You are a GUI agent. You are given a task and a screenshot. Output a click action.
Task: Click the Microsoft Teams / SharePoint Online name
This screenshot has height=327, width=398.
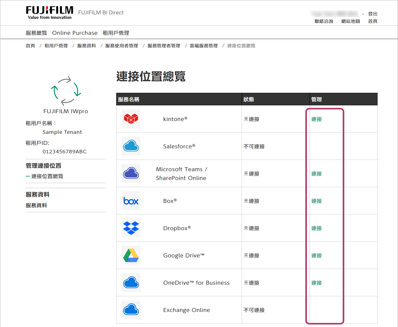click(182, 174)
